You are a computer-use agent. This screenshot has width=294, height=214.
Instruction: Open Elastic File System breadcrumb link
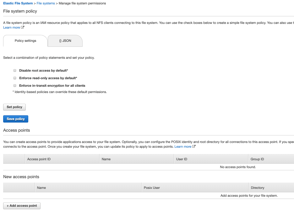[18, 3]
